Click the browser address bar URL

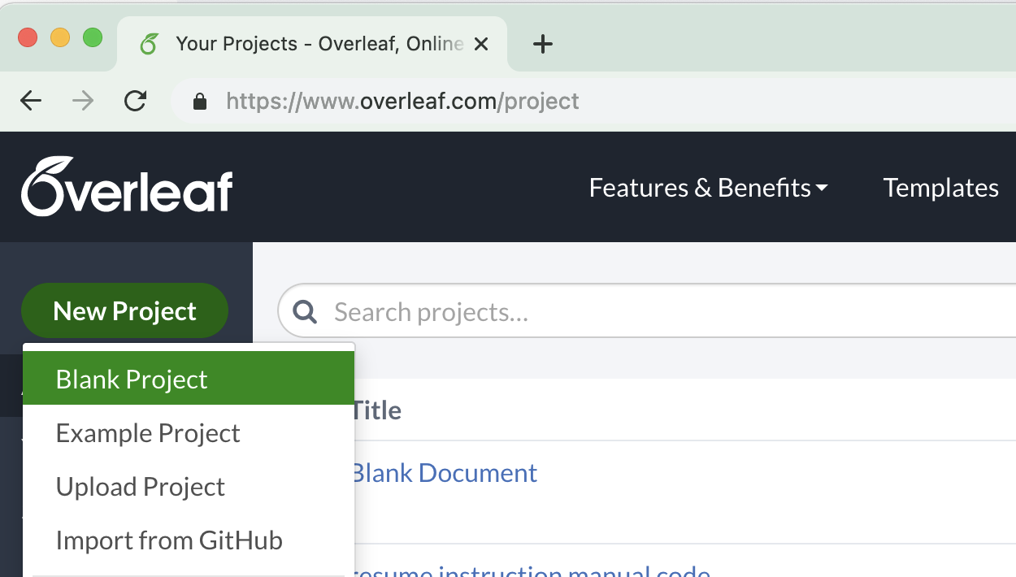tap(402, 101)
